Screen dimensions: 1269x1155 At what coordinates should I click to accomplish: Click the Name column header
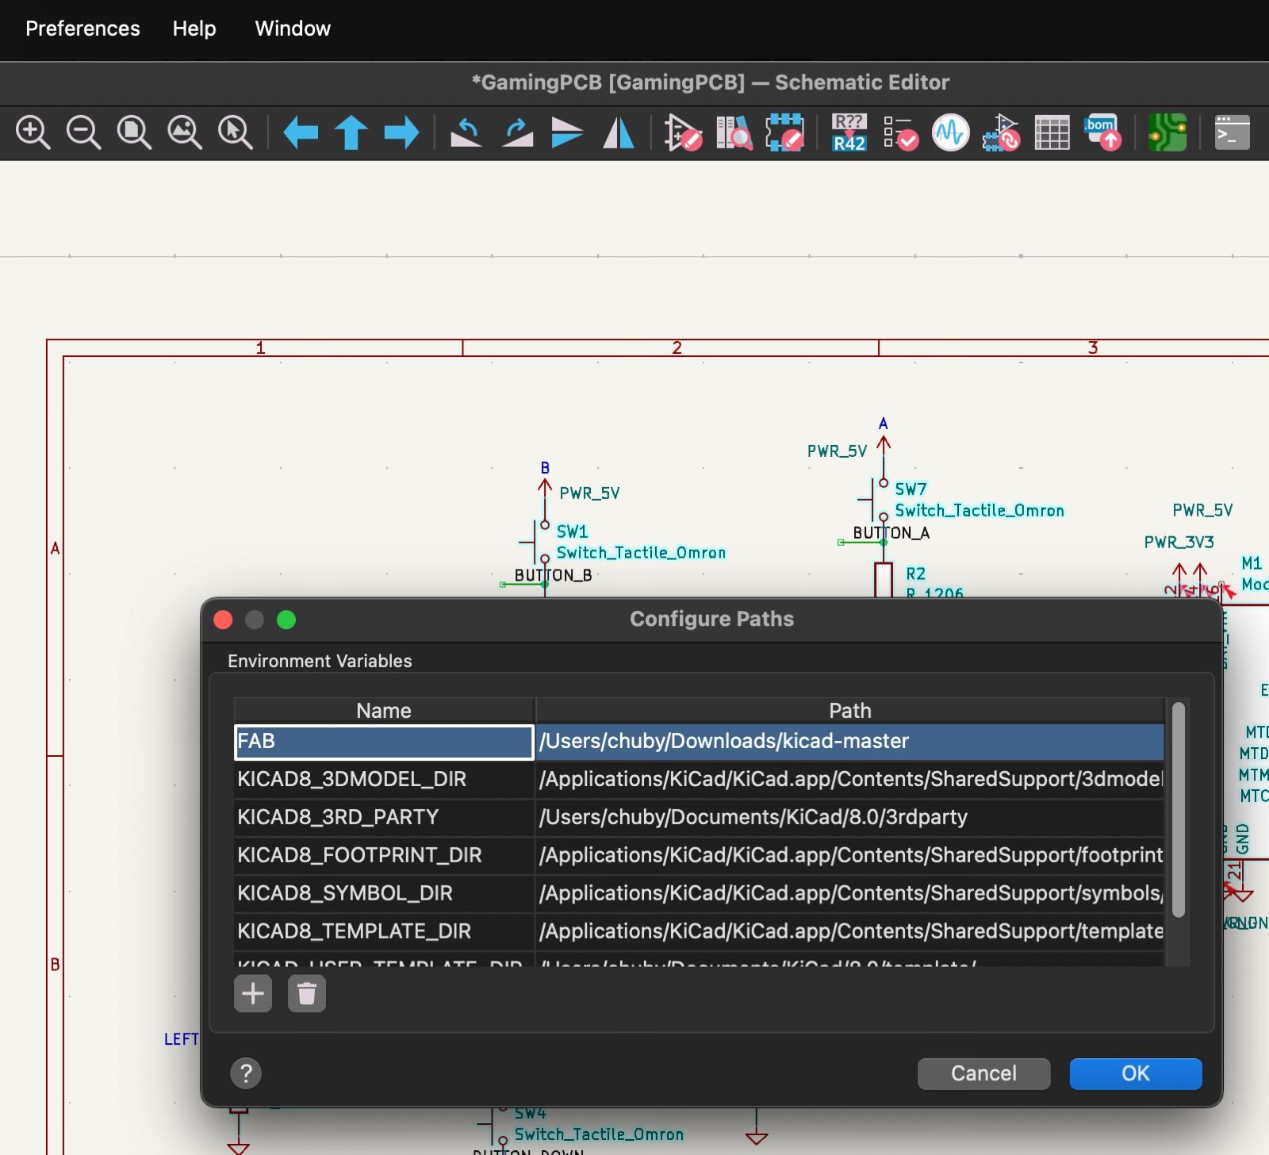[x=384, y=711]
